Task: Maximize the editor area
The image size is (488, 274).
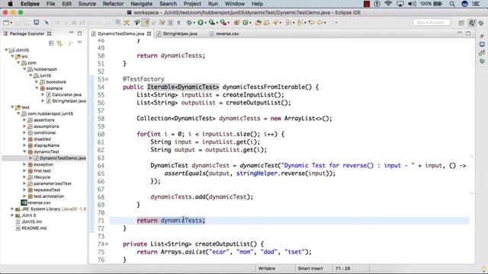Action: 468,33
